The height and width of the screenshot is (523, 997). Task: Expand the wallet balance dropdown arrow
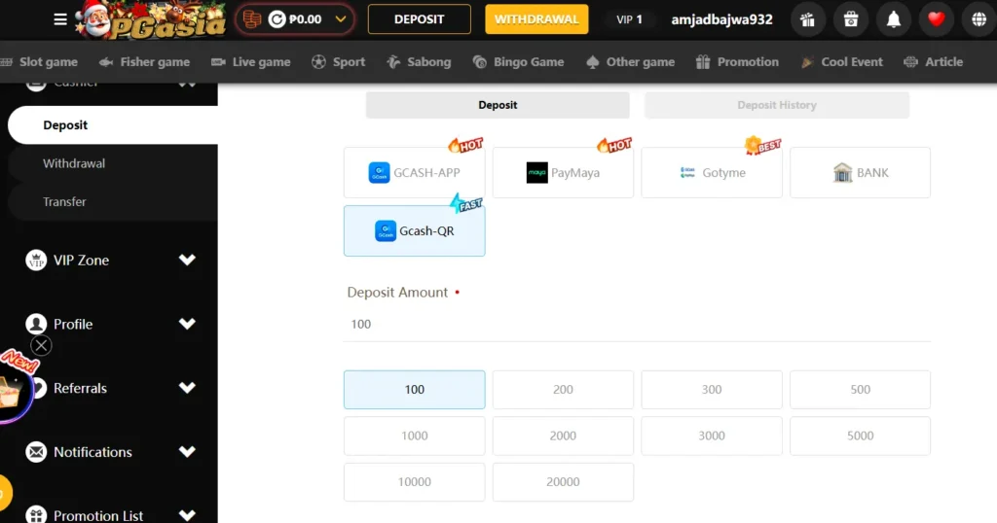[341, 19]
